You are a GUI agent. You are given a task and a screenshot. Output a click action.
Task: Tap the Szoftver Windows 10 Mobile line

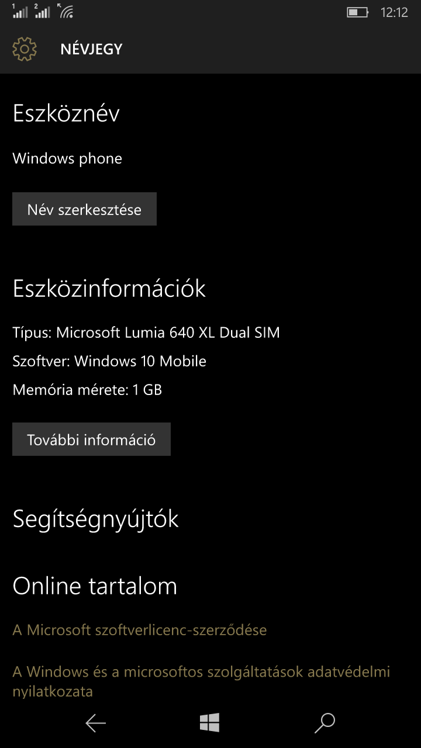[109, 361]
